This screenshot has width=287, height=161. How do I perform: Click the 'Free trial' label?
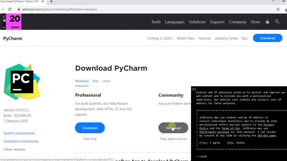pos(90,139)
